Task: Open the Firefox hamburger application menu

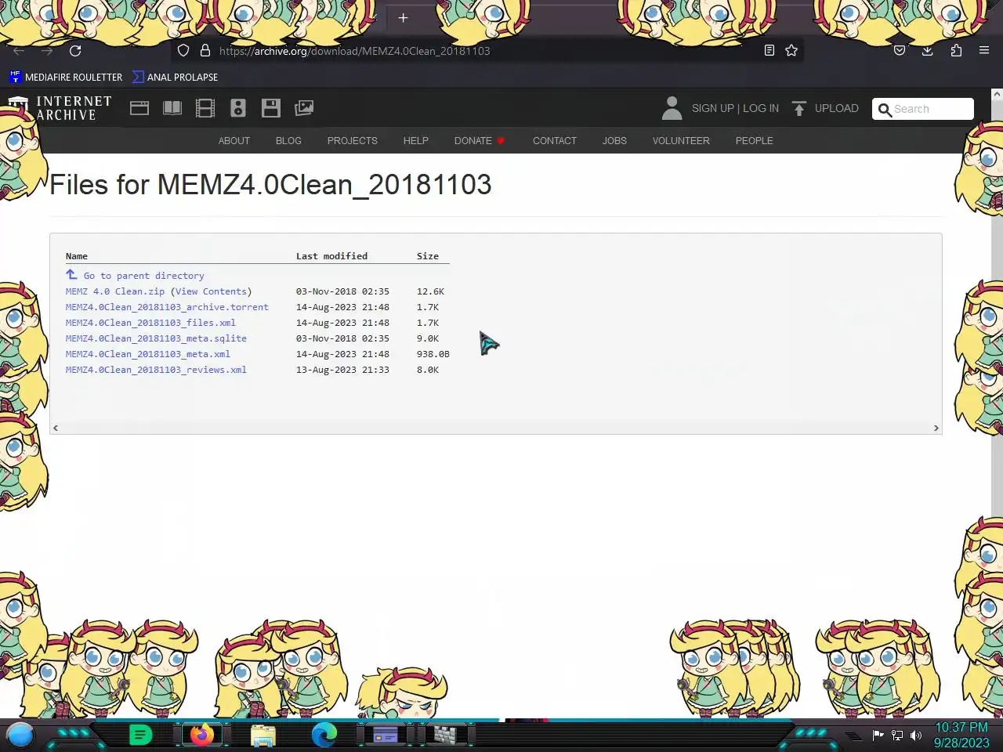Action: pyautogui.click(x=984, y=51)
